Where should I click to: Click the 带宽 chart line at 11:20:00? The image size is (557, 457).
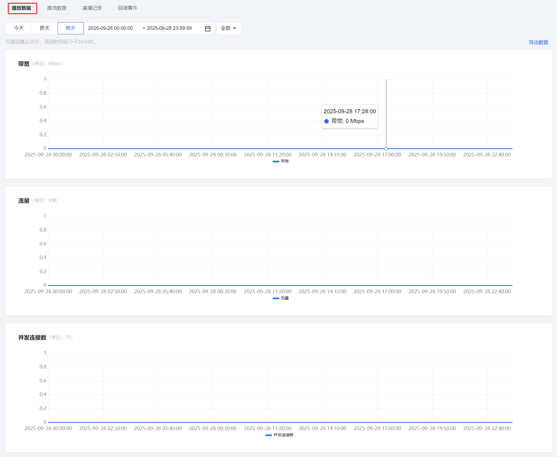pos(268,148)
